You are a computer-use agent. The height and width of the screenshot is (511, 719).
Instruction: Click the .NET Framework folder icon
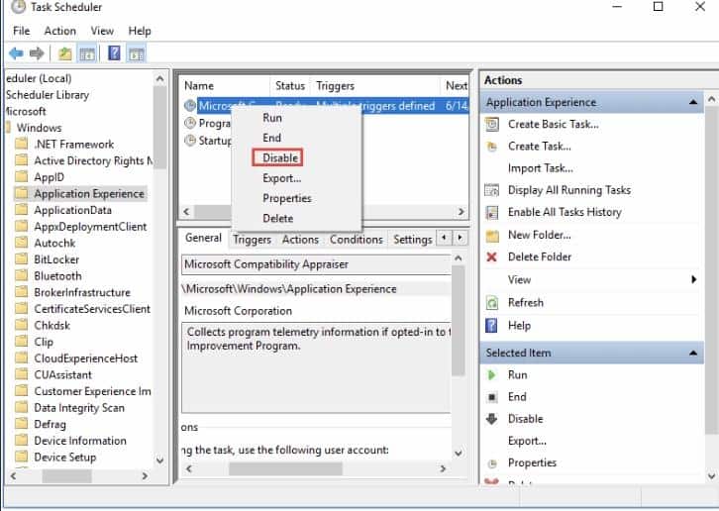point(21,144)
